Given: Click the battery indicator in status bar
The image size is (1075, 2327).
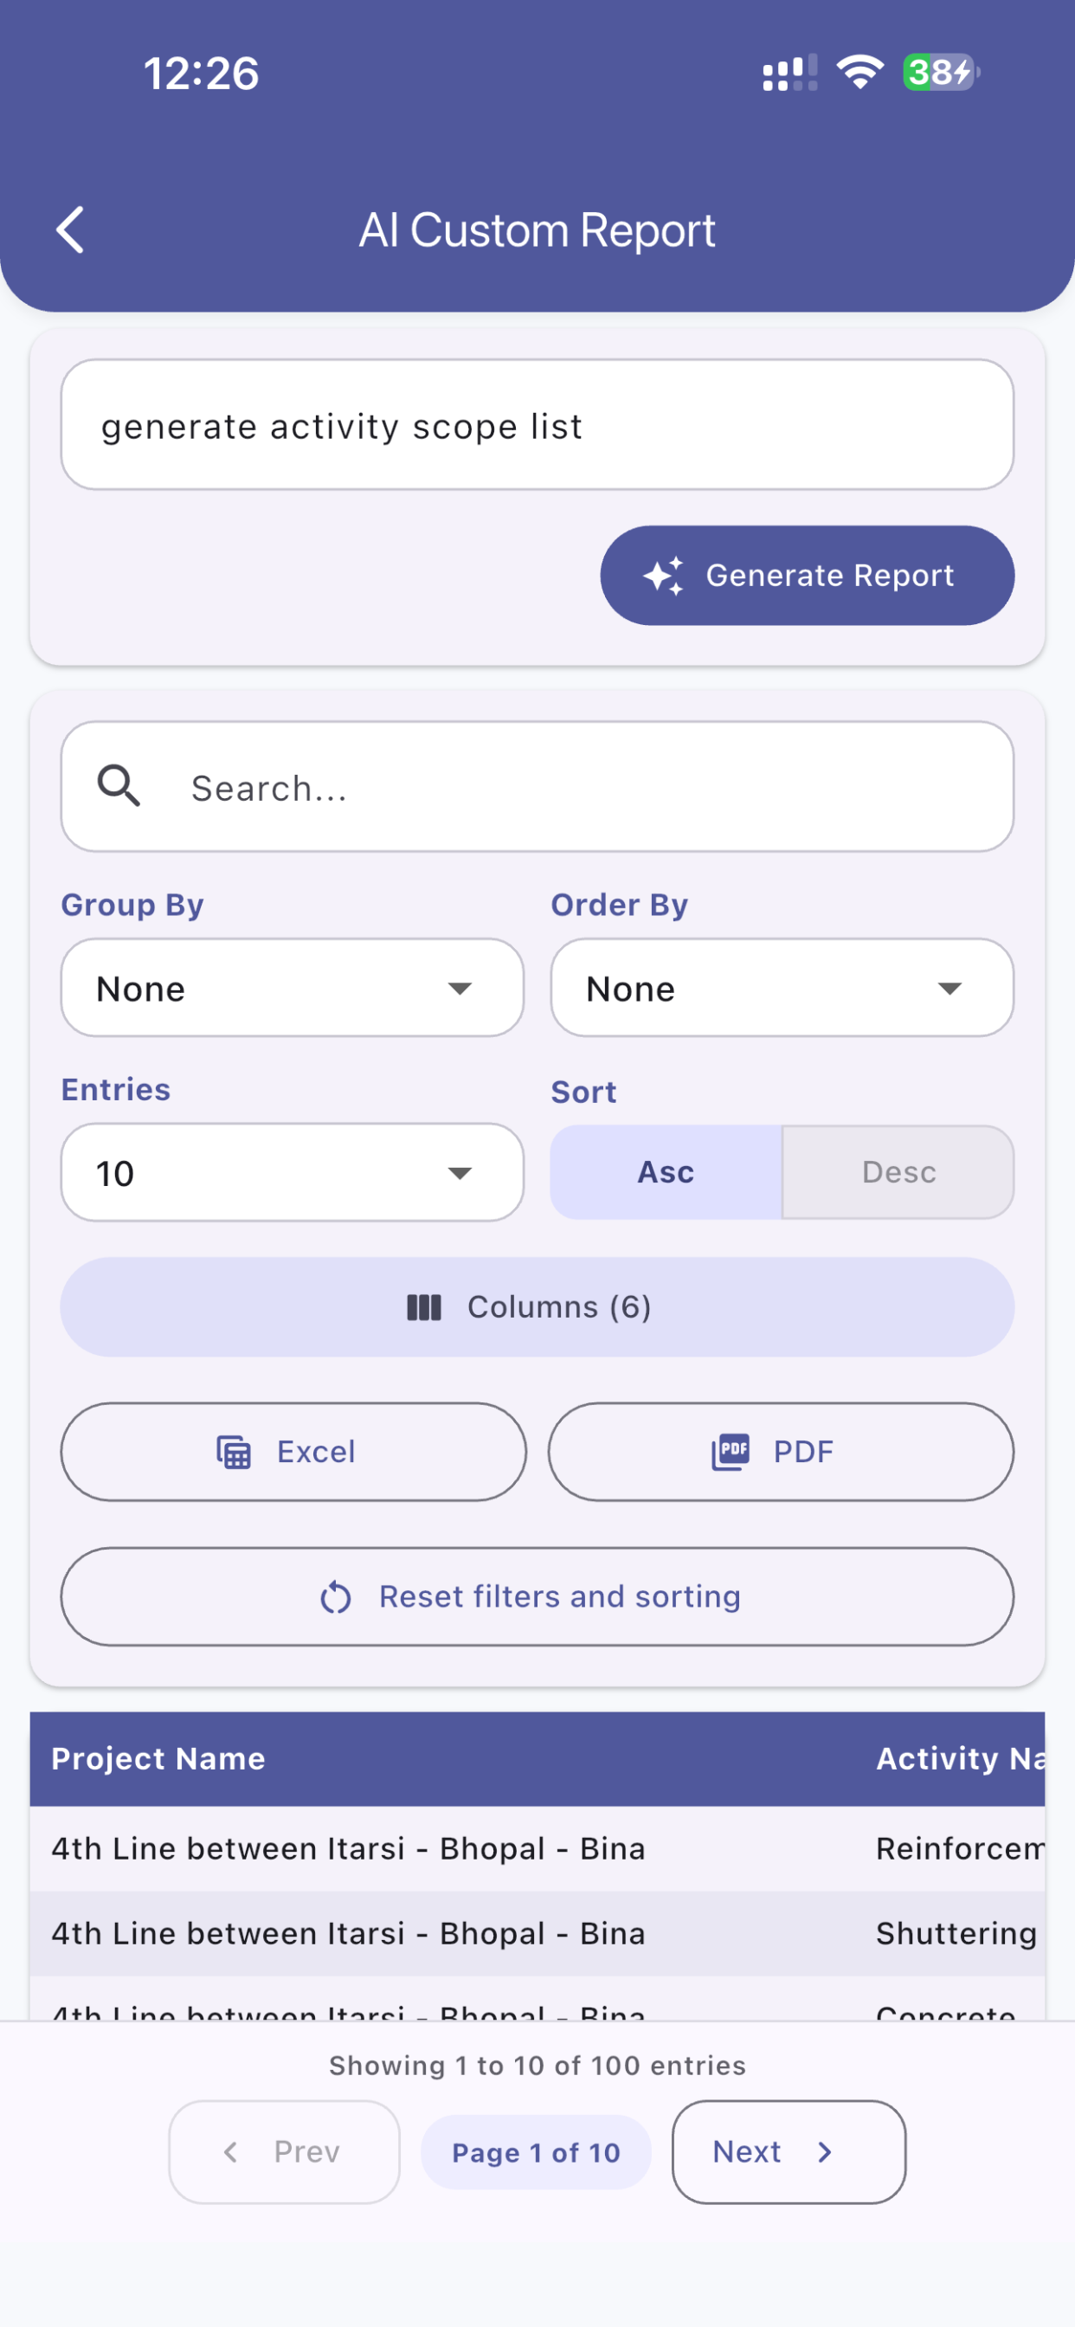Looking at the screenshot, I should point(940,72).
